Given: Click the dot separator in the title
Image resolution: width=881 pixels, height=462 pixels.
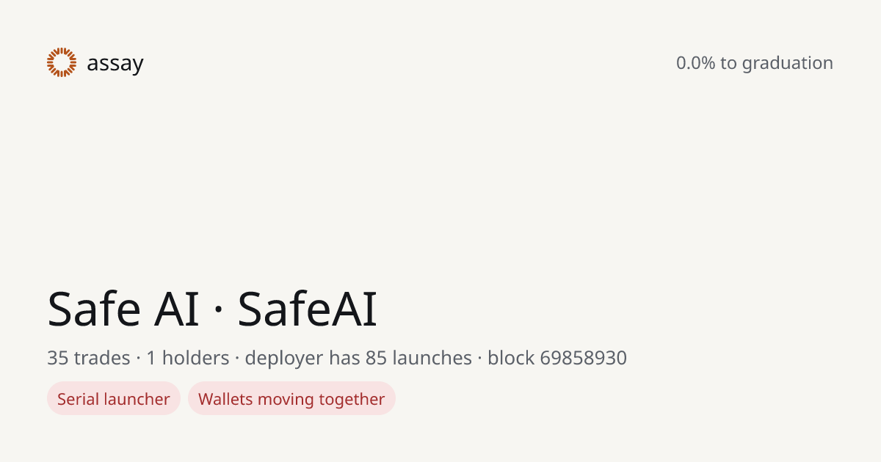Looking at the screenshot, I should click(x=218, y=311).
